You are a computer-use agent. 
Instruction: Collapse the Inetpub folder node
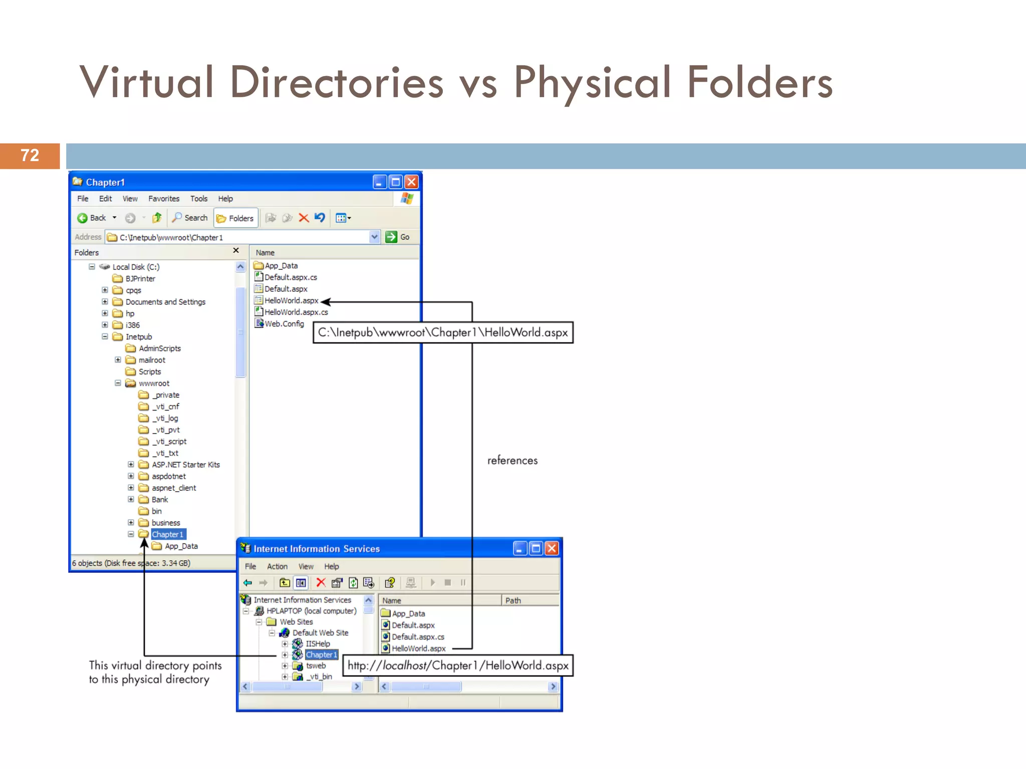point(105,336)
